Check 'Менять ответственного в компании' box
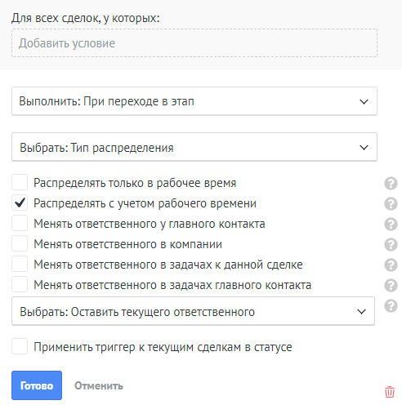Image resolution: width=402 pixels, height=405 pixels. tap(20, 243)
